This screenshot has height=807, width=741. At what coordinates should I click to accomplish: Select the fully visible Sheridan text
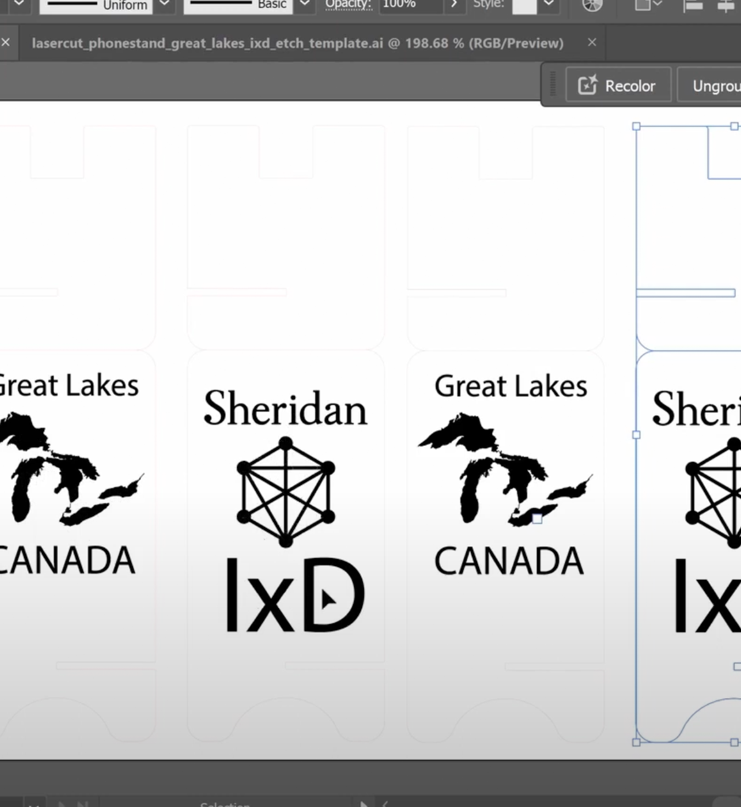[x=285, y=409]
